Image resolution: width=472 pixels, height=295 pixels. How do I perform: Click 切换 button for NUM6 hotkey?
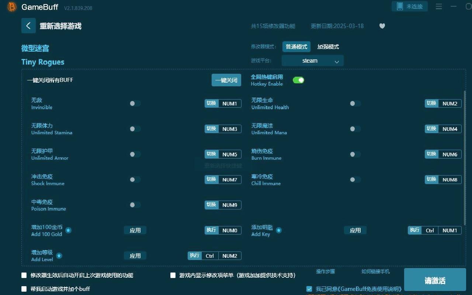[431, 154]
